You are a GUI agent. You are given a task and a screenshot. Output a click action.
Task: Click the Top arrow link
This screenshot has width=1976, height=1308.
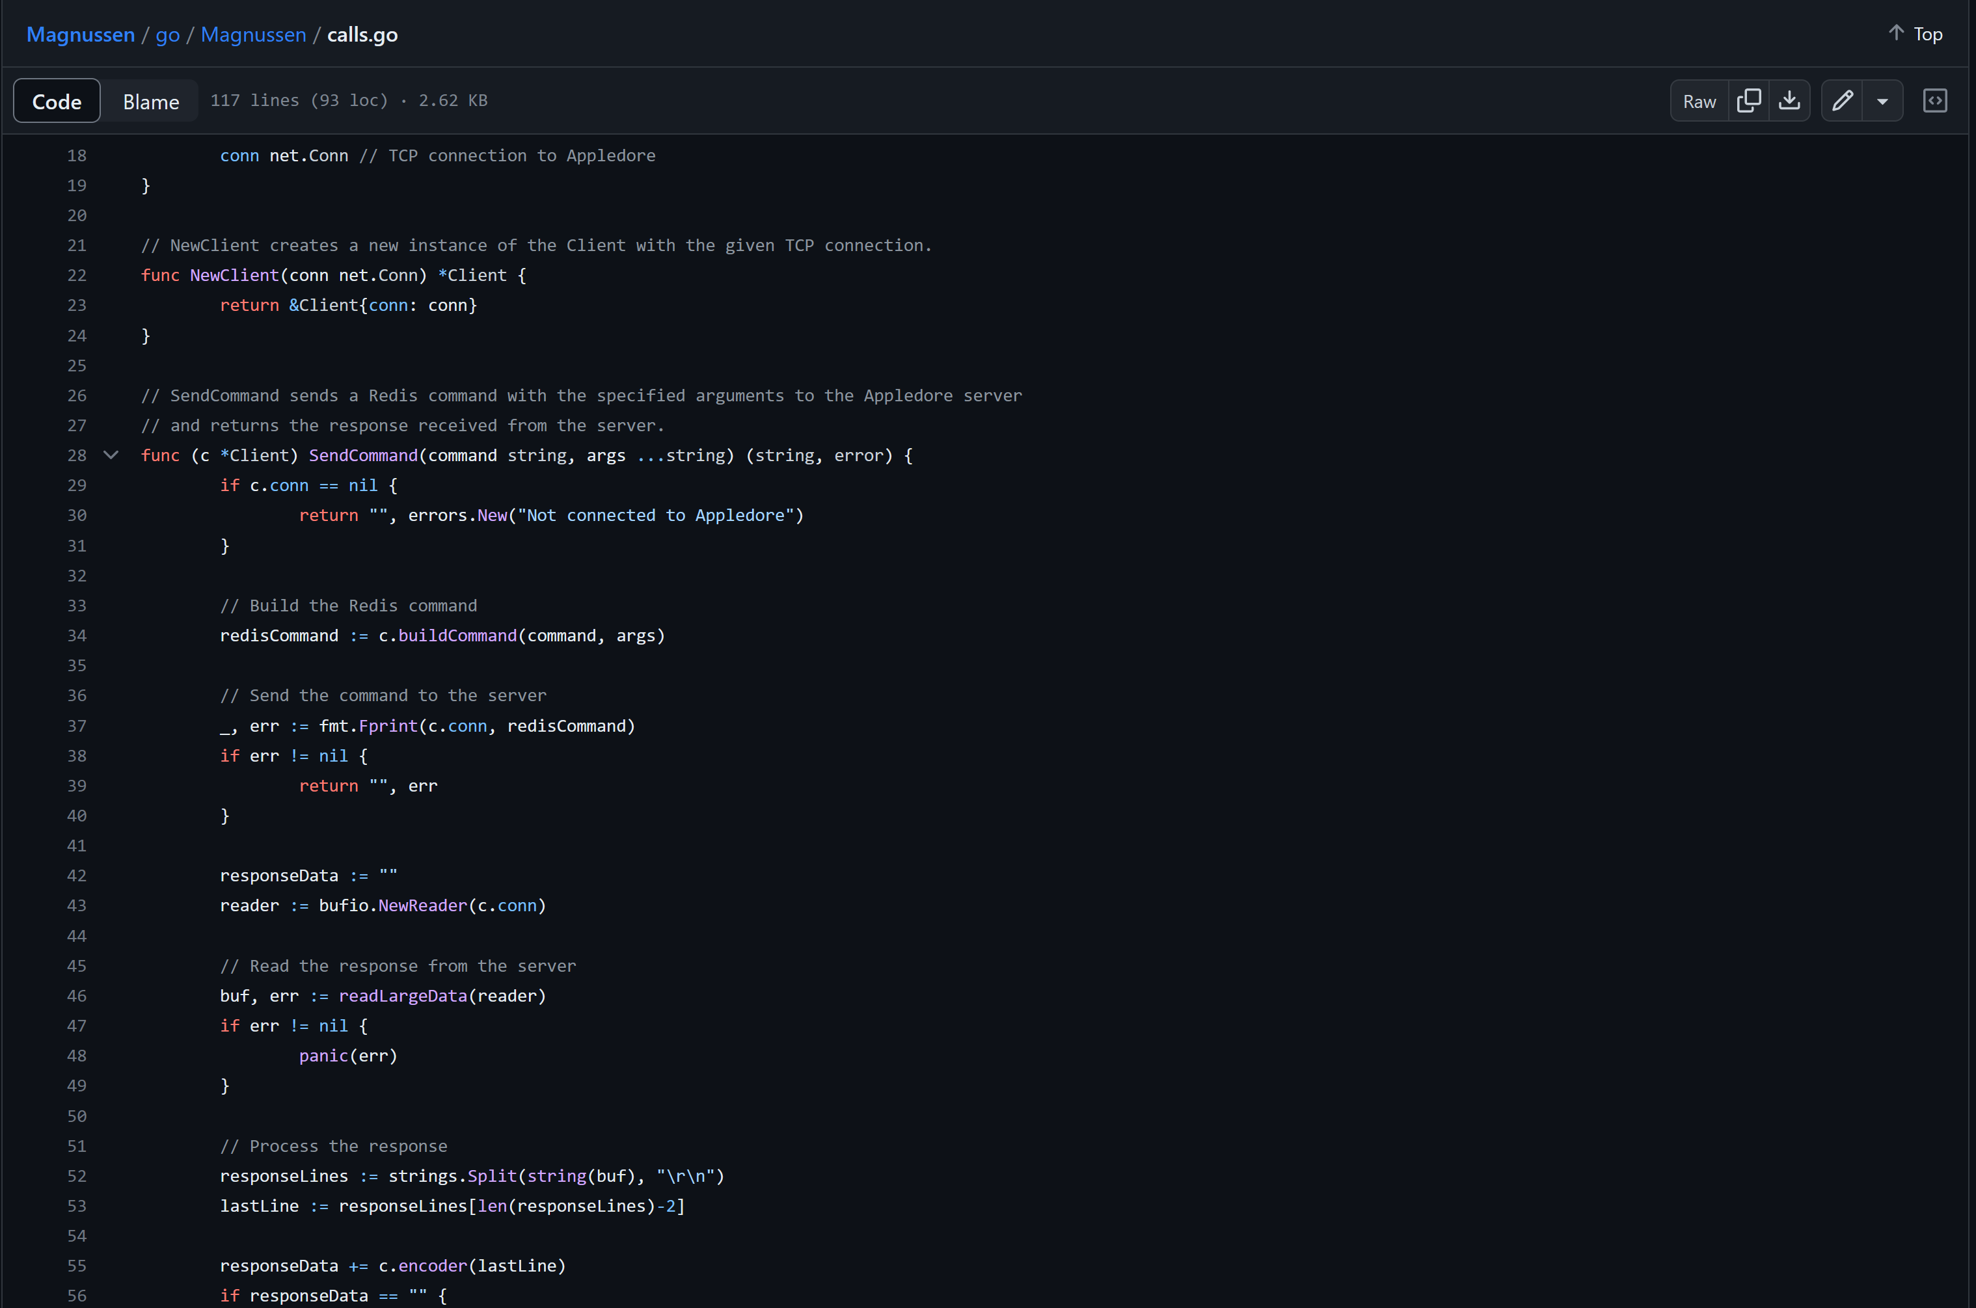click(1915, 34)
